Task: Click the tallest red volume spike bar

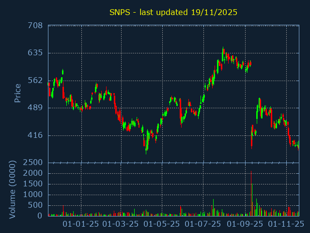Action: coord(251,193)
